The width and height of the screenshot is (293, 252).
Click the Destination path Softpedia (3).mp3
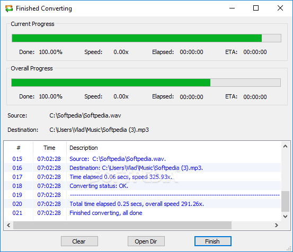[x=99, y=130]
